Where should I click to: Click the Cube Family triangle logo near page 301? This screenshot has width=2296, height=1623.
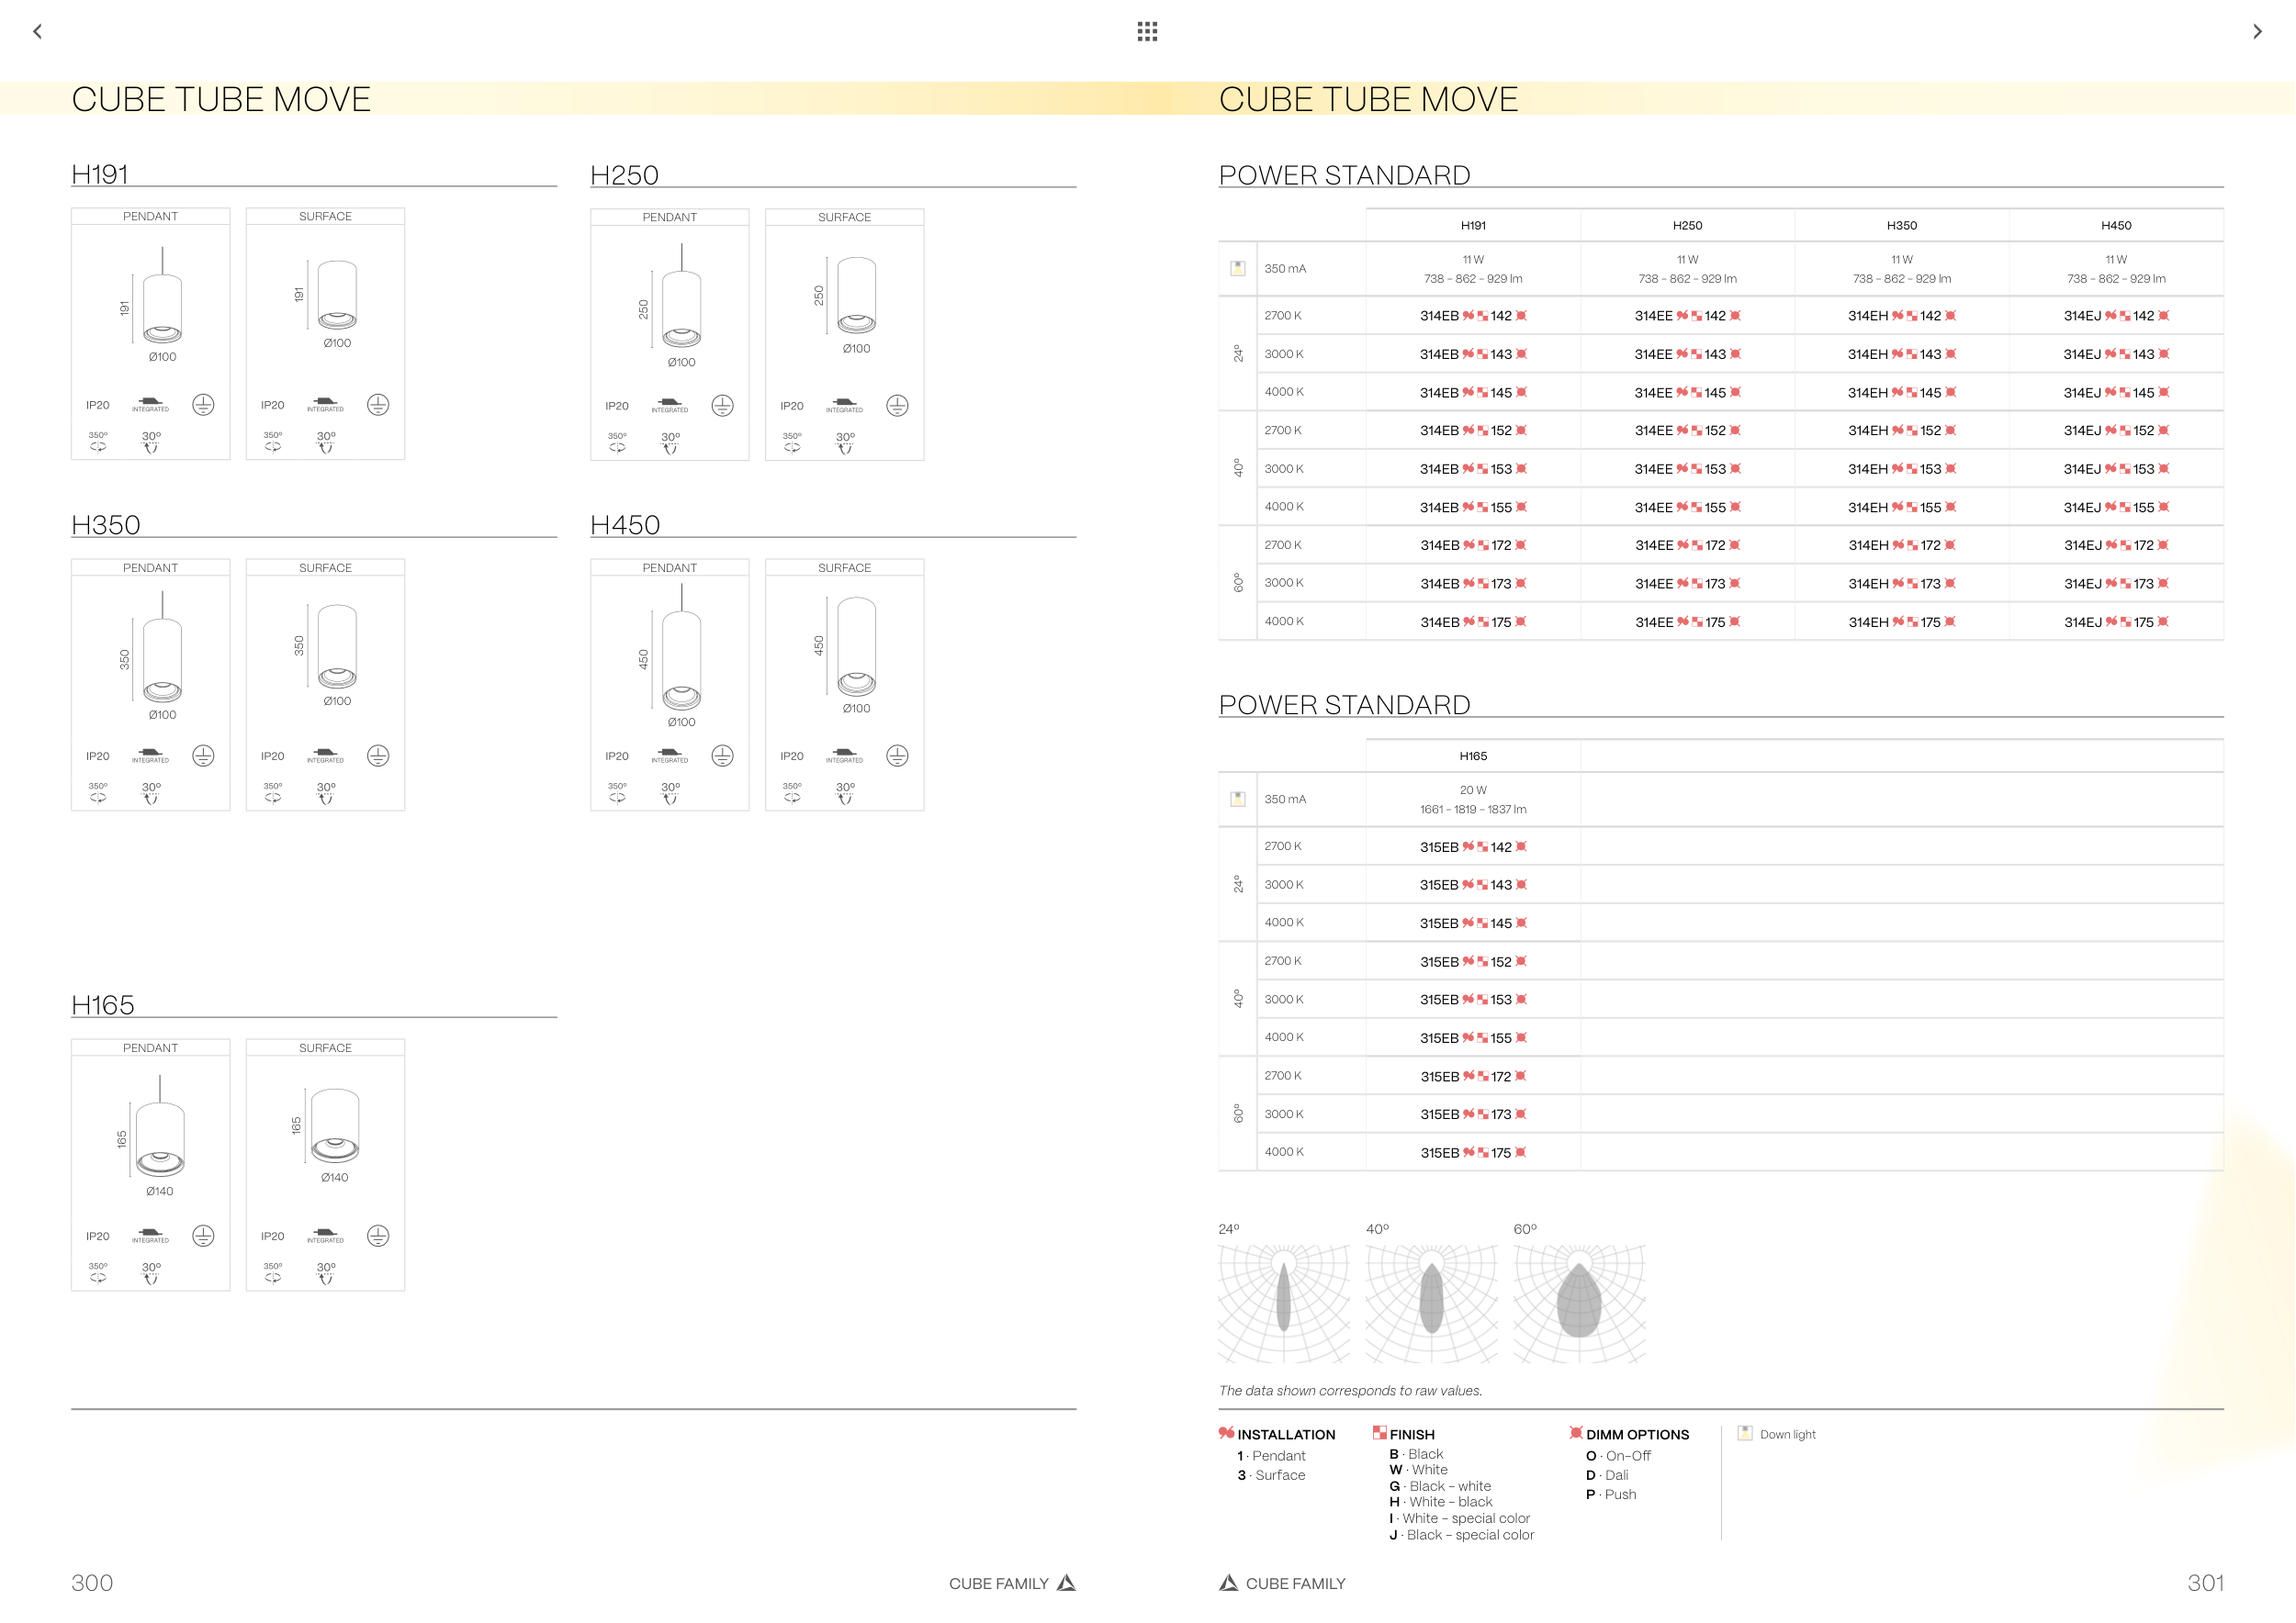[1228, 1583]
